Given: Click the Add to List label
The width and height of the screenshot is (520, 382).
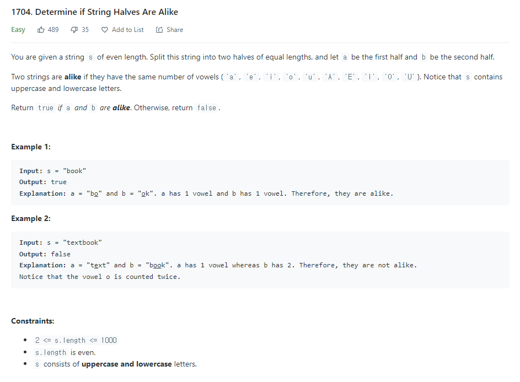Looking at the screenshot, I should click(128, 30).
